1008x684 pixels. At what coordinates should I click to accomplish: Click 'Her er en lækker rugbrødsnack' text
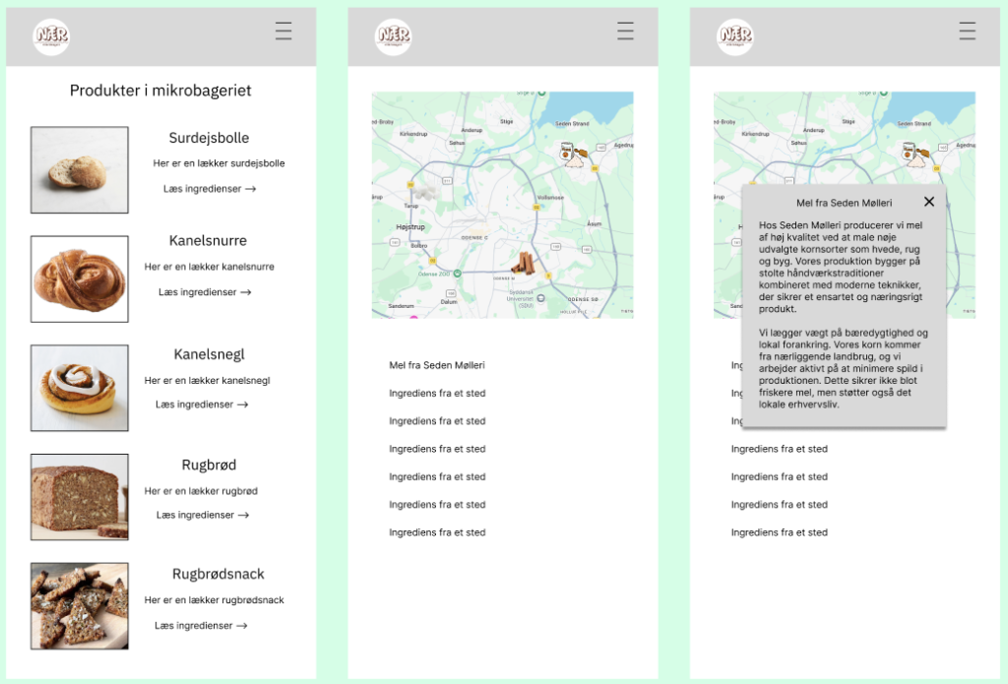click(214, 600)
